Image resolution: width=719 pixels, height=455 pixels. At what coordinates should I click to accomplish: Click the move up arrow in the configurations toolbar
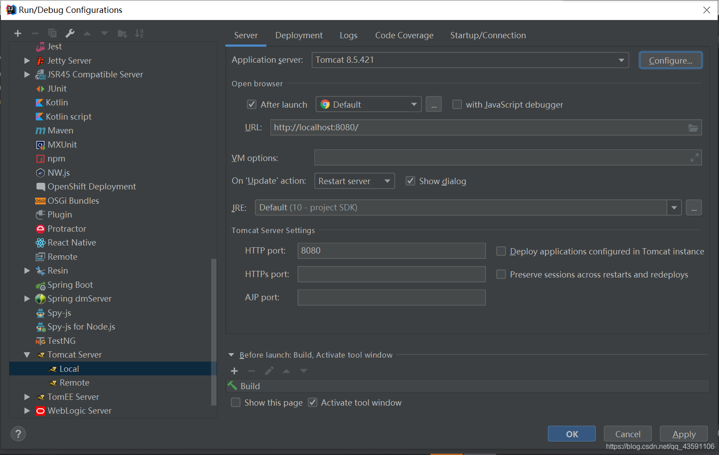pos(87,33)
